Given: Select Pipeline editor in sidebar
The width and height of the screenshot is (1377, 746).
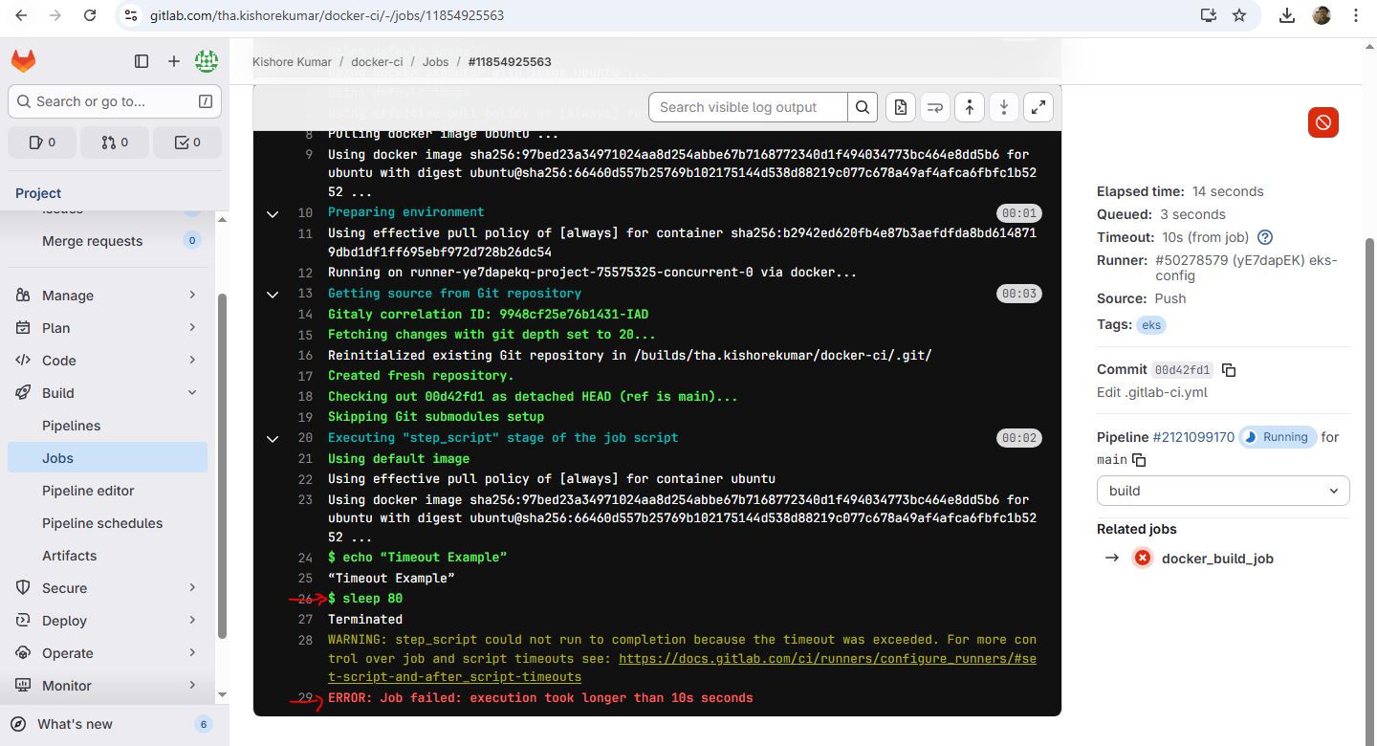Looking at the screenshot, I should point(88,491).
